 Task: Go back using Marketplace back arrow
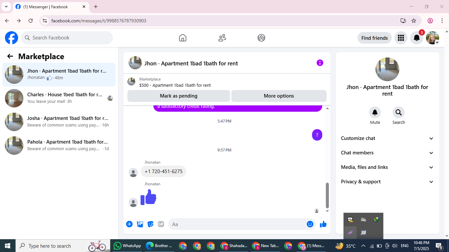tap(10, 56)
